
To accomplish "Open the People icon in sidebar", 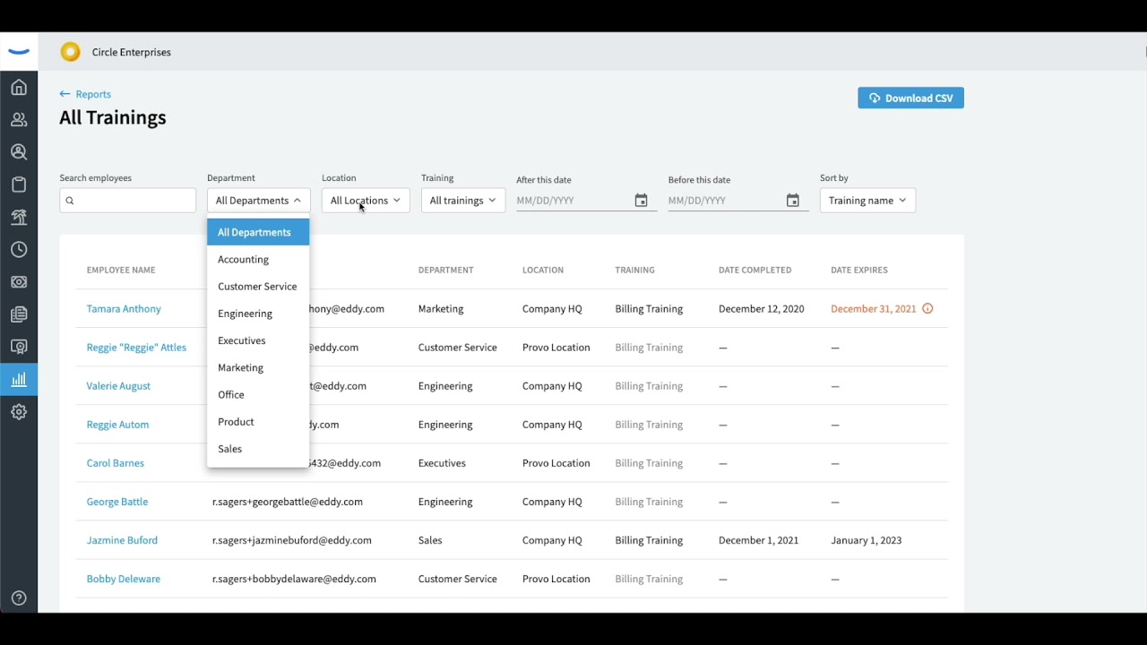I will (x=19, y=119).
